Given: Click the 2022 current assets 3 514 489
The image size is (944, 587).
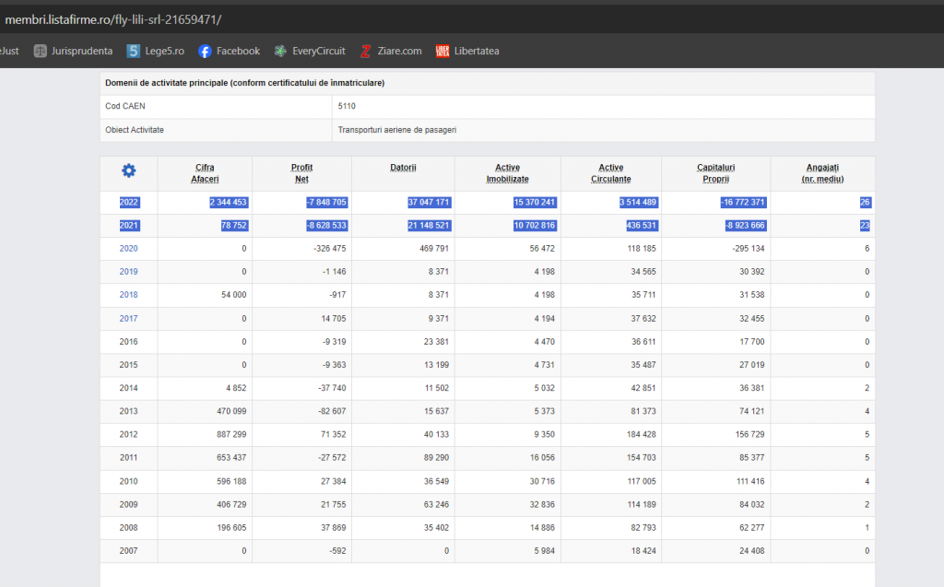Looking at the screenshot, I should pyautogui.click(x=638, y=203).
